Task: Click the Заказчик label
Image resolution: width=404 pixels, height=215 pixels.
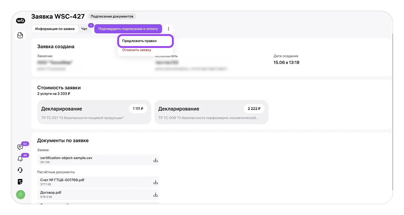Action: [x=45, y=56]
